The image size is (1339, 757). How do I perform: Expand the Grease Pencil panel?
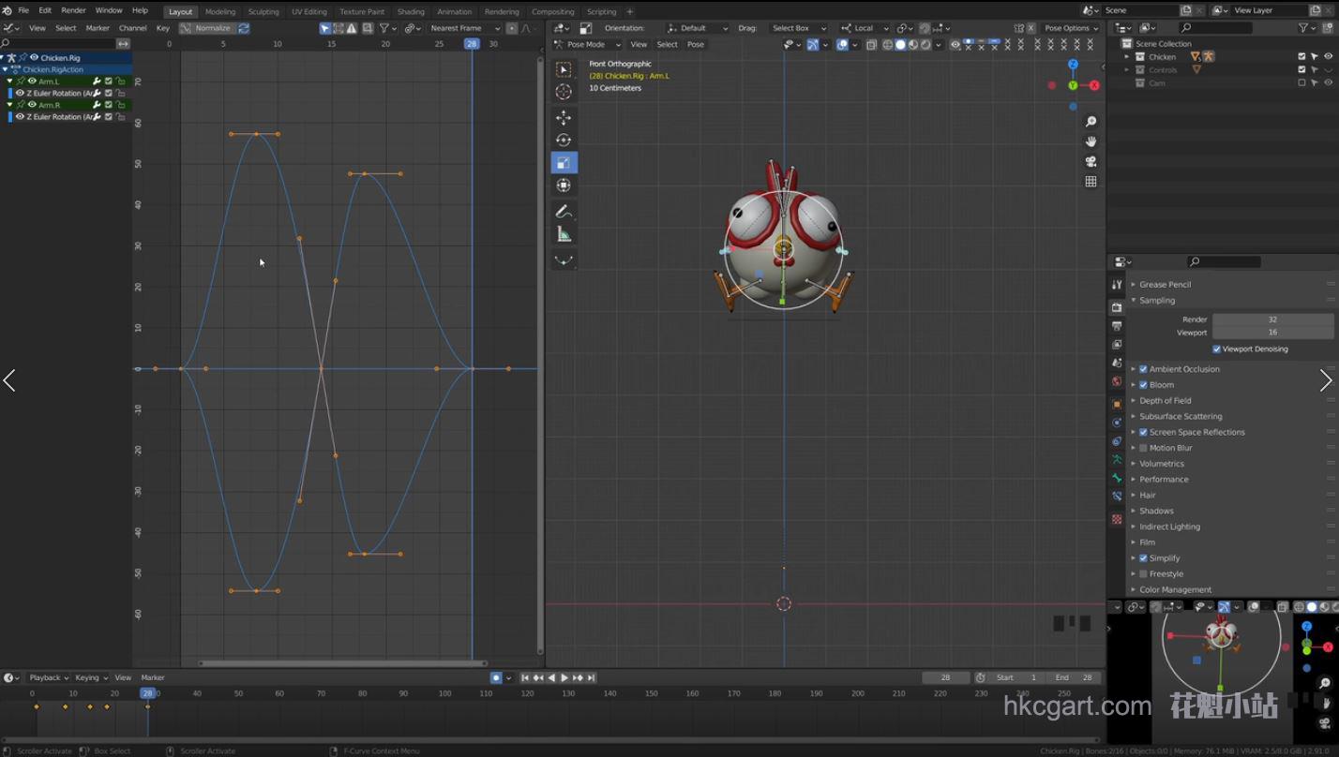tap(1166, 284)
